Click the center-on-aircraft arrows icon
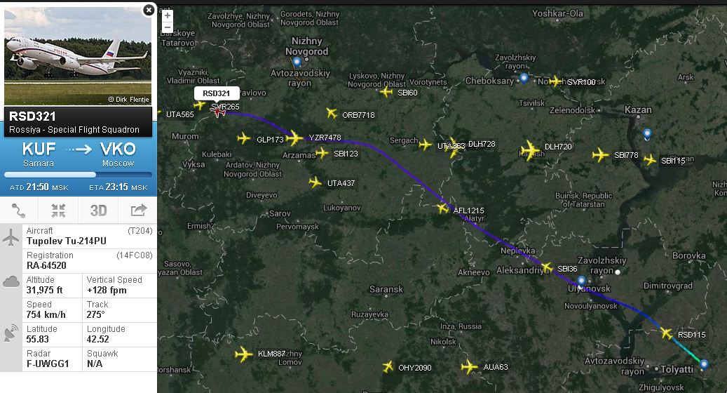727x393 pixels. 58,211
